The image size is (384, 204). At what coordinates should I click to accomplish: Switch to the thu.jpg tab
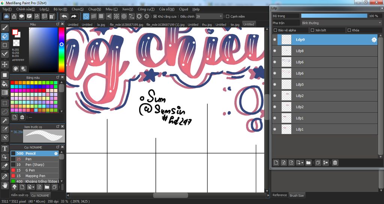tap(207, 25)
